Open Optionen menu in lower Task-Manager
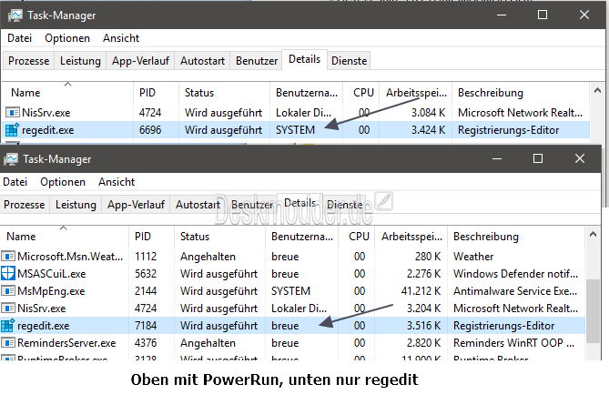Screen dimensions: 609x415 [x=63, y=182]
